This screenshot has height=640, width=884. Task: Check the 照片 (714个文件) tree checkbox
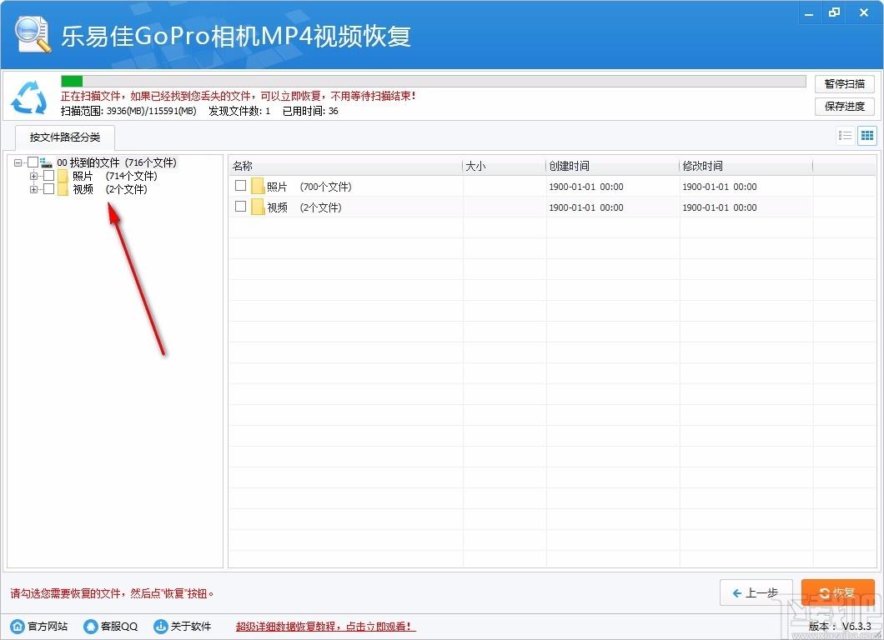click(x=49, y=176)
